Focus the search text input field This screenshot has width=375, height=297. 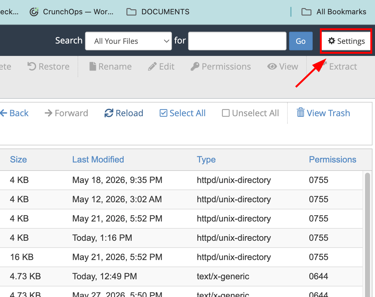tap(237, 41)
